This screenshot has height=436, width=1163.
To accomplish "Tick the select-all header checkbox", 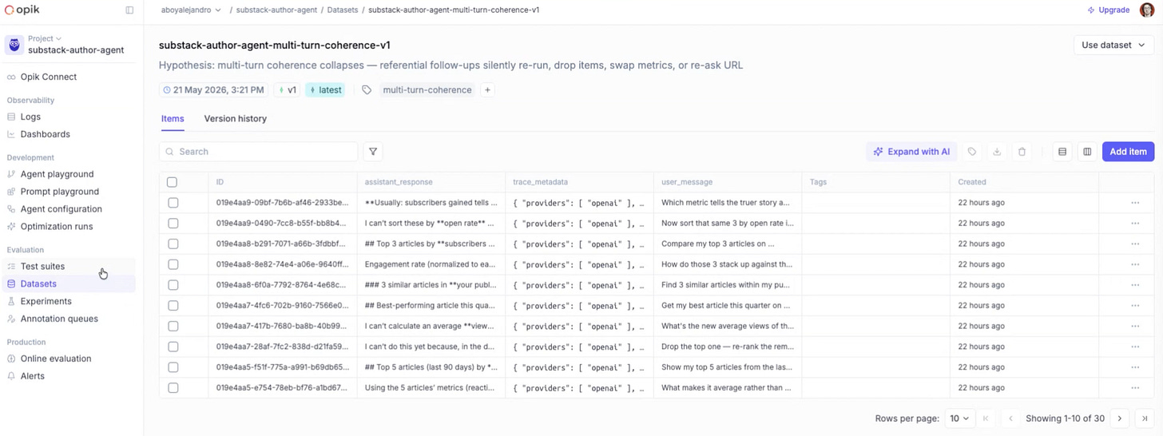I will pos(173,182).
